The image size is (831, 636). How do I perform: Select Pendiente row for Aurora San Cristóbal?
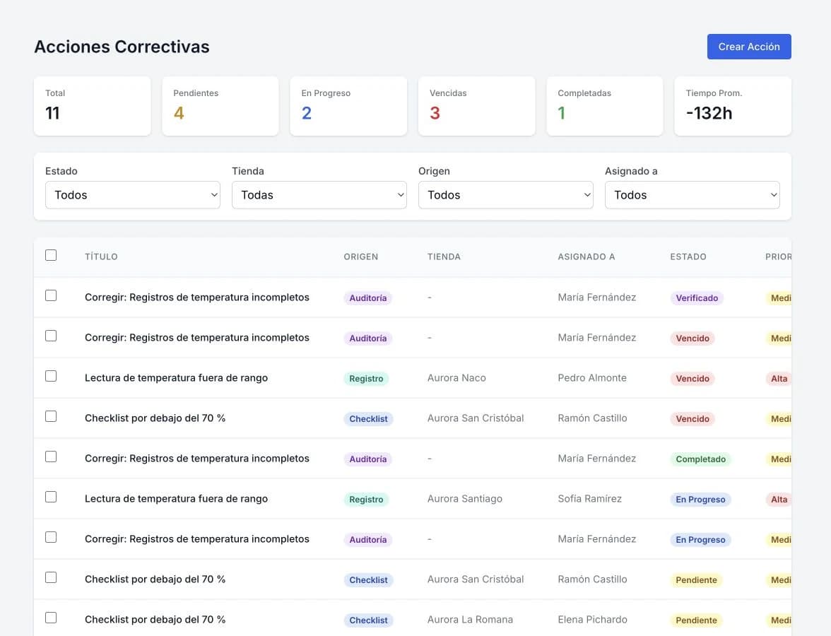click(51, 577)
